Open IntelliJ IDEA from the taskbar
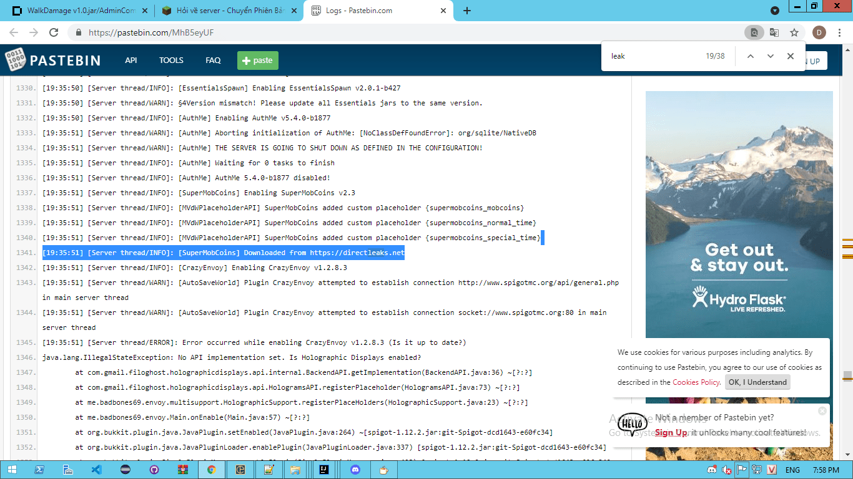The width and height of the screenshot is (853, 479). [325, 470]
